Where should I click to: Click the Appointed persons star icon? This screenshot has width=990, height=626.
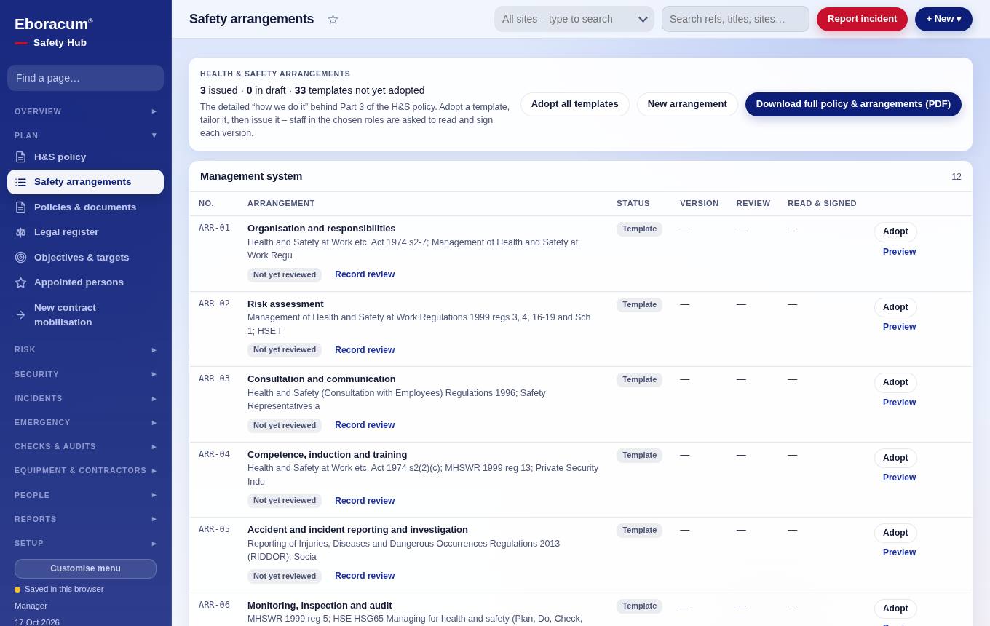20,282
